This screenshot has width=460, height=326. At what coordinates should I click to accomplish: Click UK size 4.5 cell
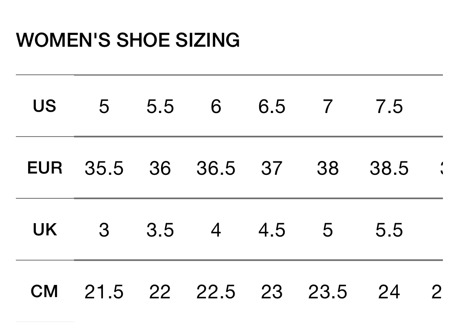(x=272, y=230)
